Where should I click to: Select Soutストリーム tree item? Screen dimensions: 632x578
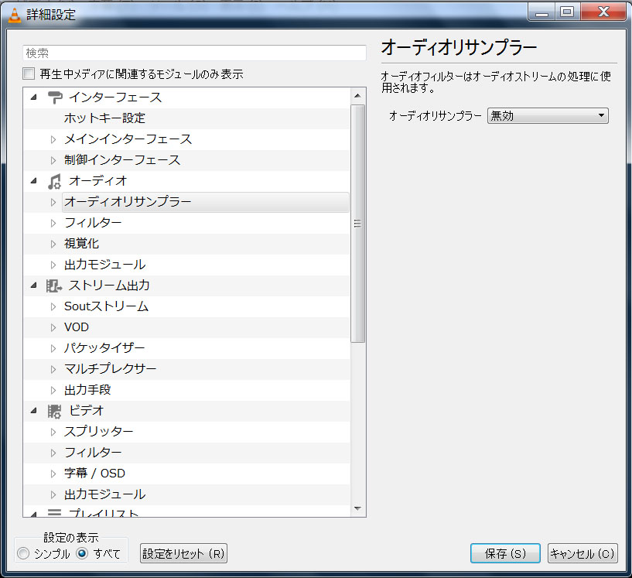click(x=107, y=306)
